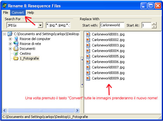Close the Rename & Resequence Files window
Viewport: 163px width, 121px height.
tap(158, 6)
